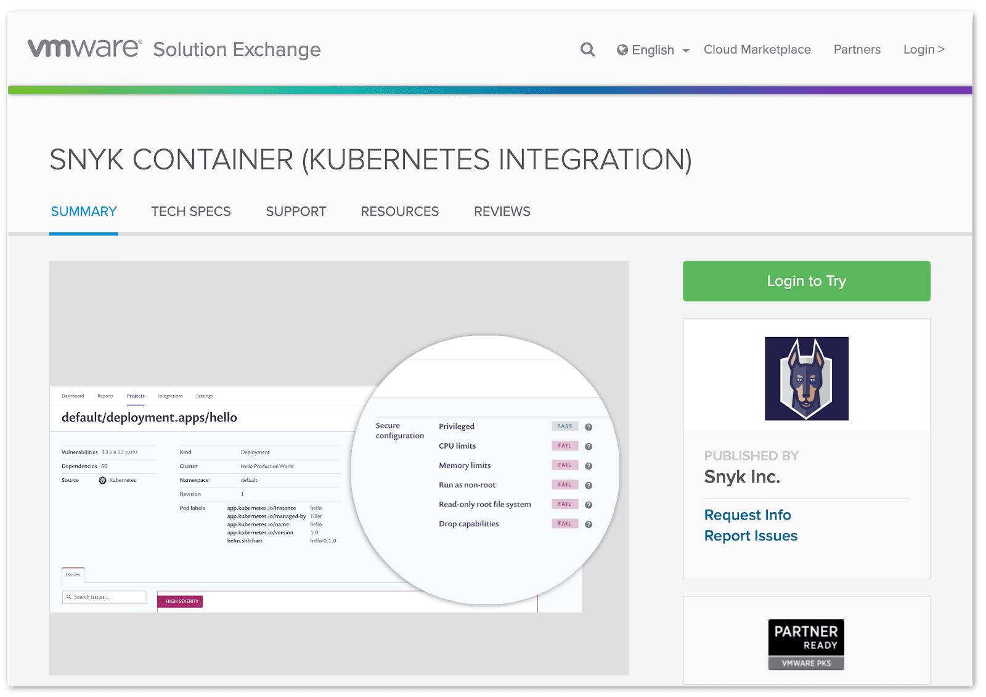The height and width of the screenshot is (697, 986).
Task: Click help icon for Read-only root file system
Action: coord(589,505)
